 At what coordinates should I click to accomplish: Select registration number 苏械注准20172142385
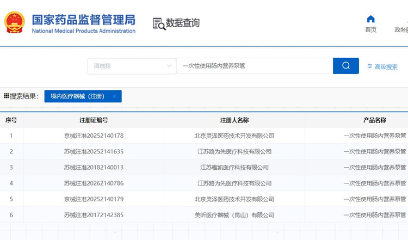94,215
